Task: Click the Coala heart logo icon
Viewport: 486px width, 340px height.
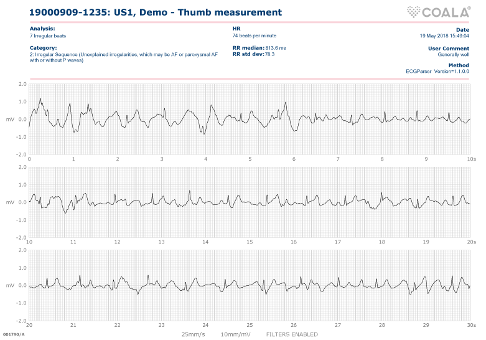Action: coord(414,11)
